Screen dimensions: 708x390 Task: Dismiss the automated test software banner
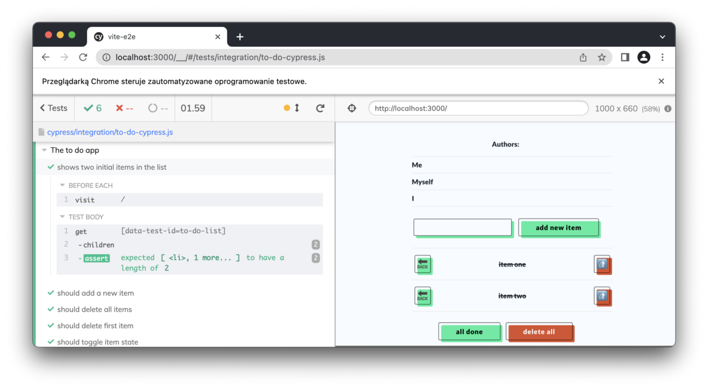(x=661, y=81)
